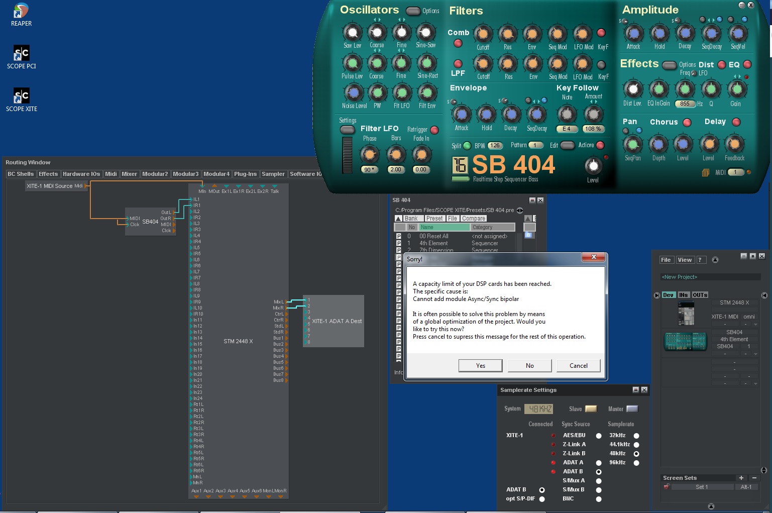Cancel the DSP capacity warning dialog

[x=578, y=365]
